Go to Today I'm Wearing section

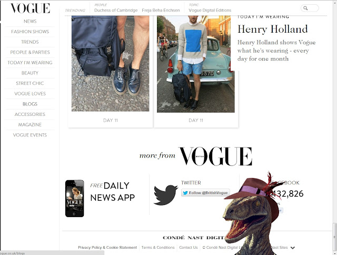pos(30,63)
